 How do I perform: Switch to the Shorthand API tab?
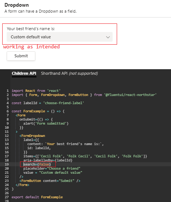(x=70, y=73)
